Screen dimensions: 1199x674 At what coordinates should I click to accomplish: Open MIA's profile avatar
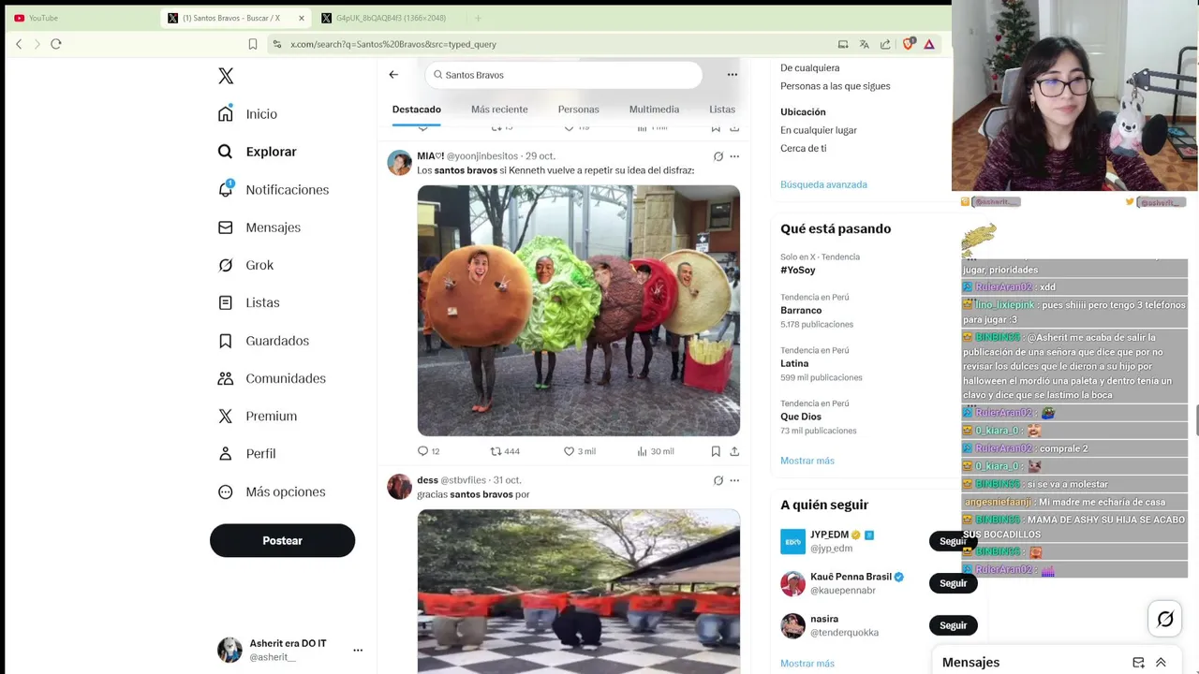click(x=400, y=163)
